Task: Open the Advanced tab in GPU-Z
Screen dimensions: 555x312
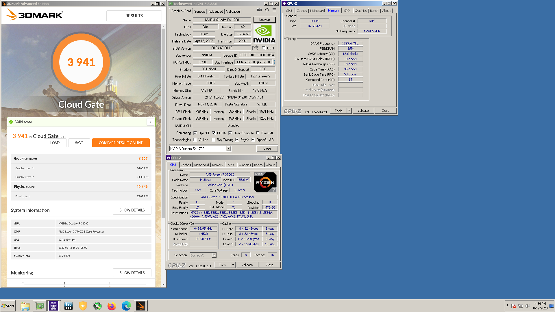Action: tap(216, 11)
